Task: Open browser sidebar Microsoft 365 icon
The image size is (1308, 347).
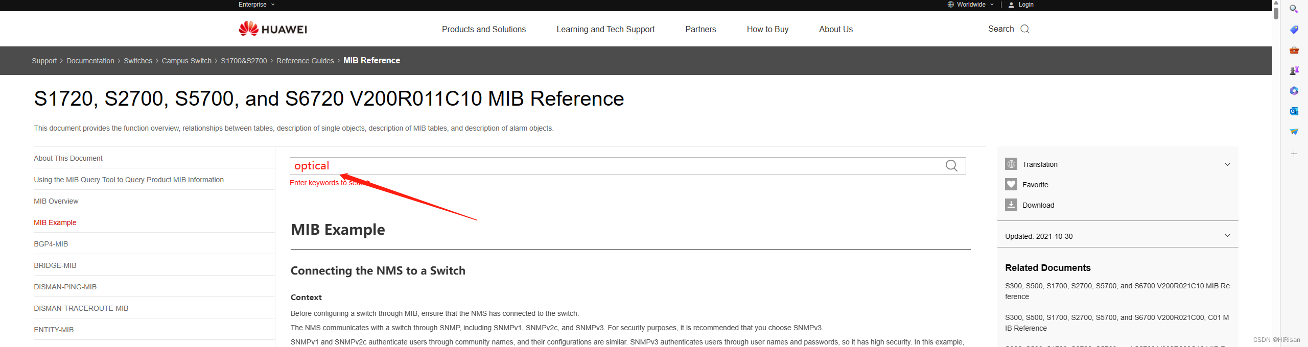Action: 1294,91
